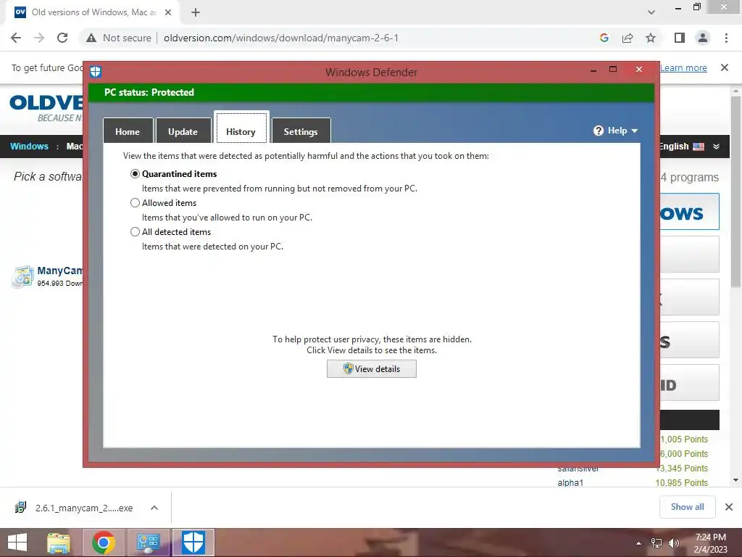Click the View details button
The height and width of the screenshot is (557, 742).
[x=372, y=369]
